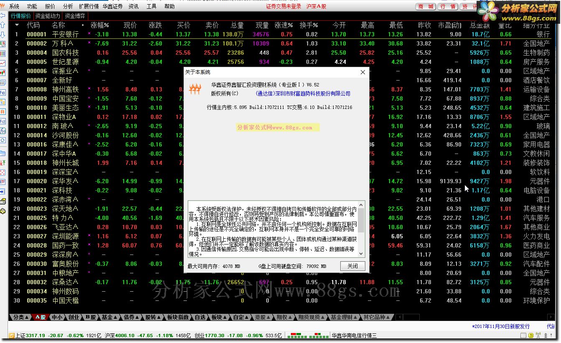This screenshot has width=561, height=343.
Task: Expand the 期权 bottom tab menu
Action: click(285, 317)
